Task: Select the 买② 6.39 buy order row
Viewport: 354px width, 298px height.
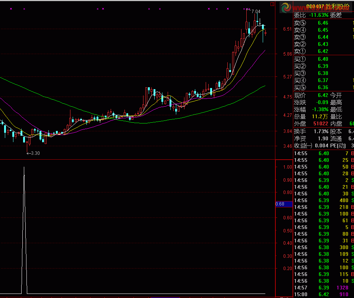Action: click(x=324, y=66)
